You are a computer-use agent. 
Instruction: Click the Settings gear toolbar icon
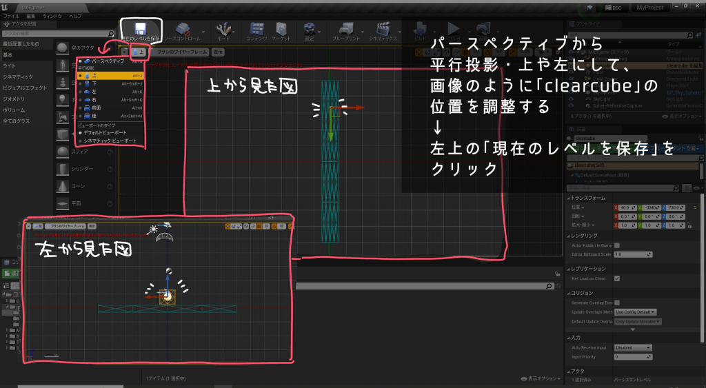coord(310,30)
